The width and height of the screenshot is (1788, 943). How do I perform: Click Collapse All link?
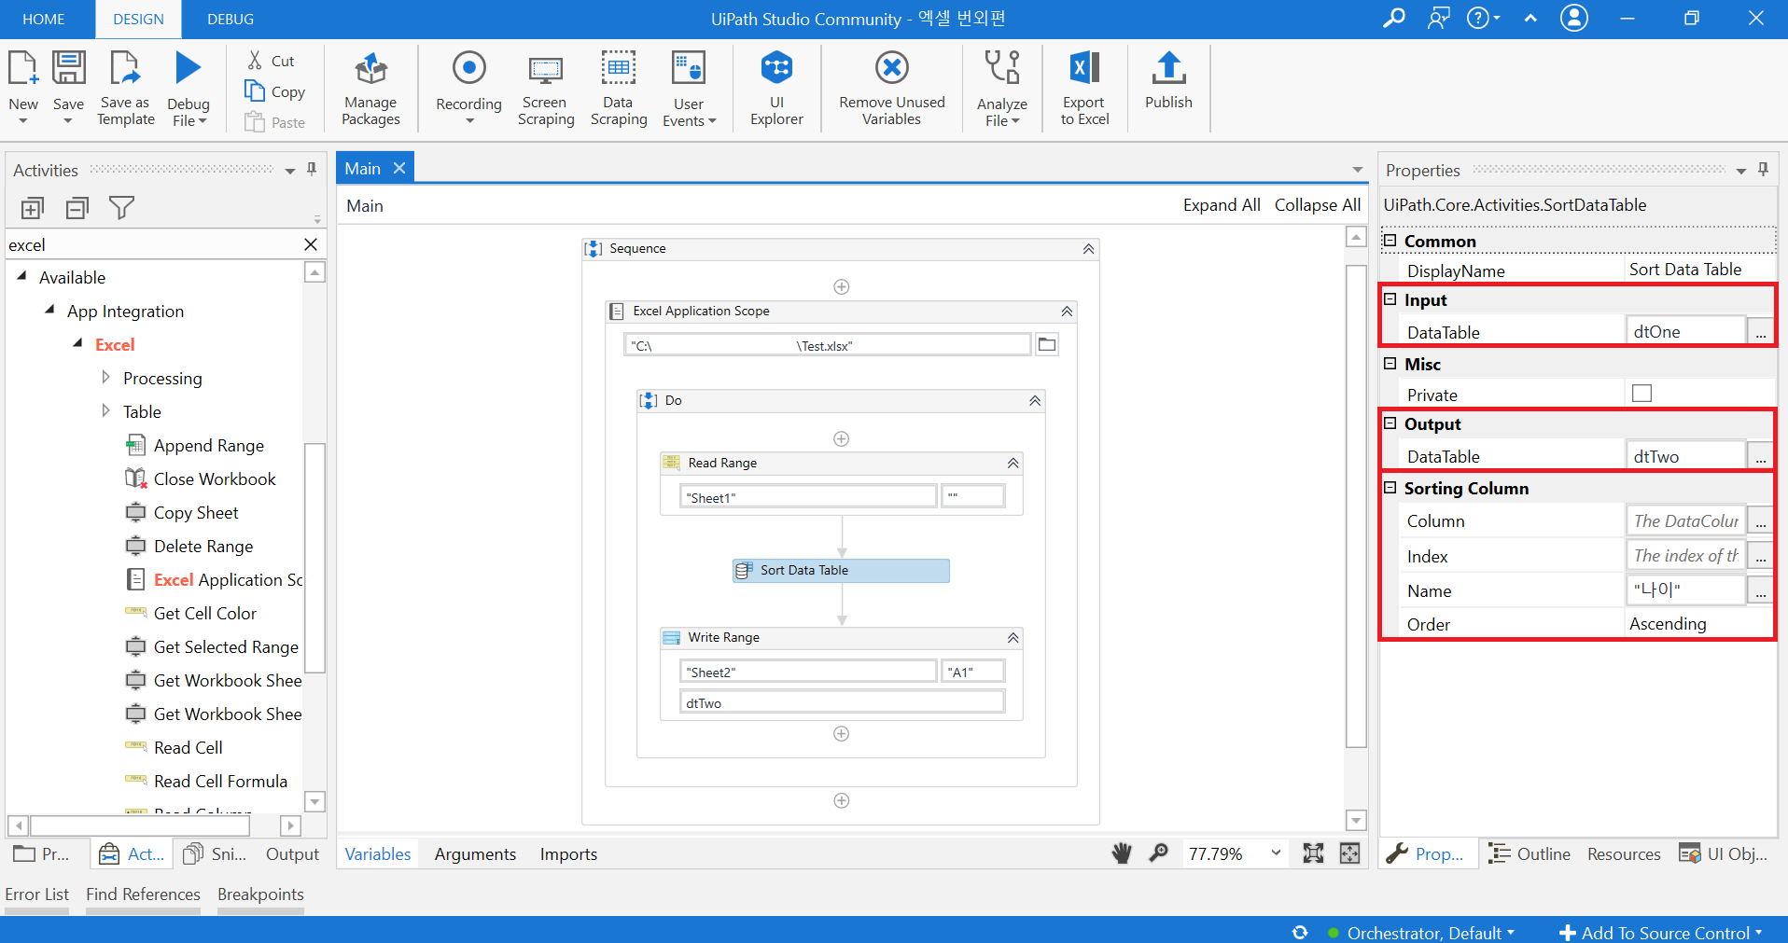[x=1318, y=205]
